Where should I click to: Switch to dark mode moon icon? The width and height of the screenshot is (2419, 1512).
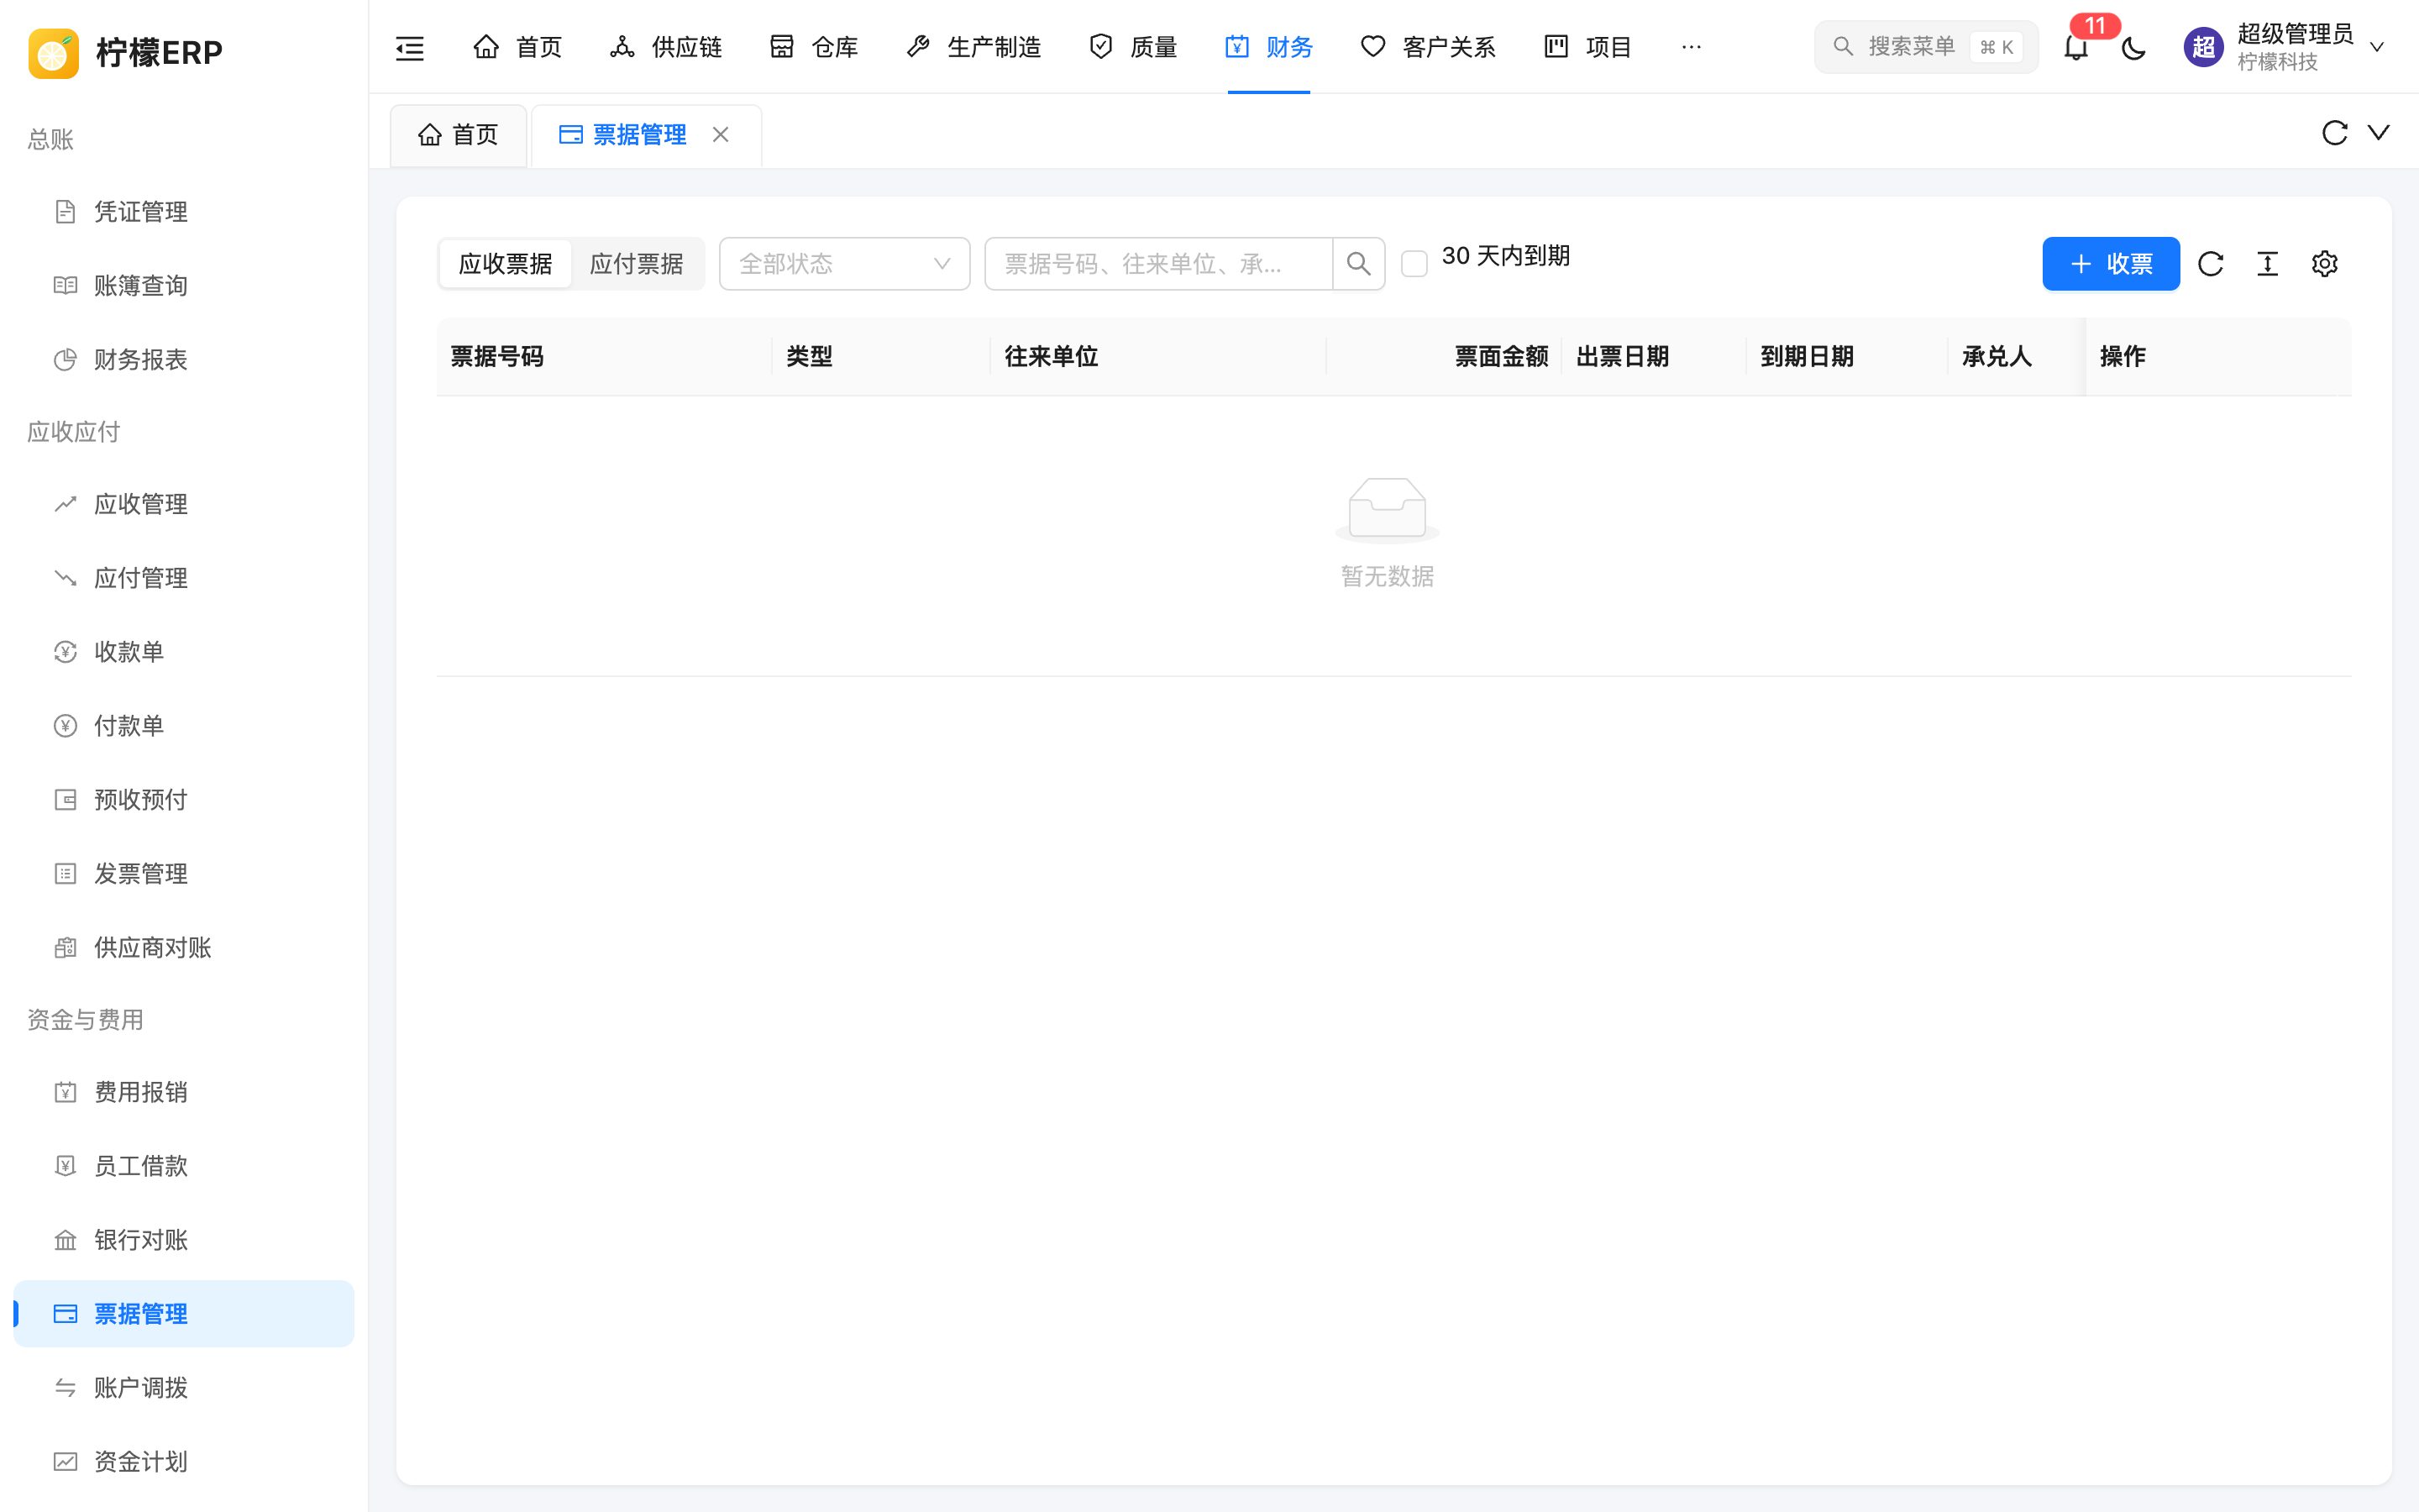coord(2133,47)
